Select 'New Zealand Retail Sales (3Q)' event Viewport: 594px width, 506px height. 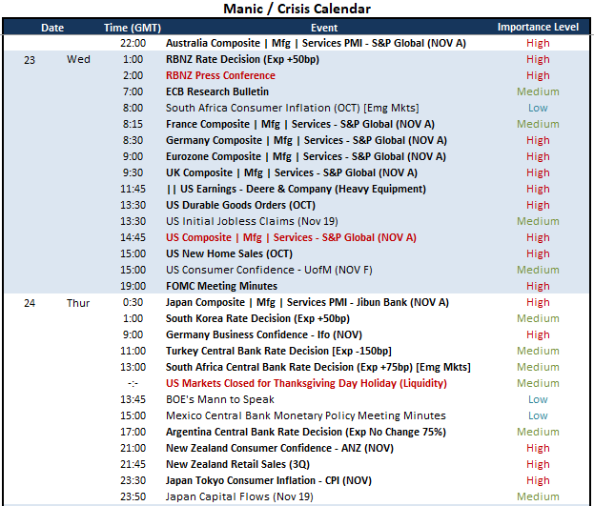tap(238, 464)
